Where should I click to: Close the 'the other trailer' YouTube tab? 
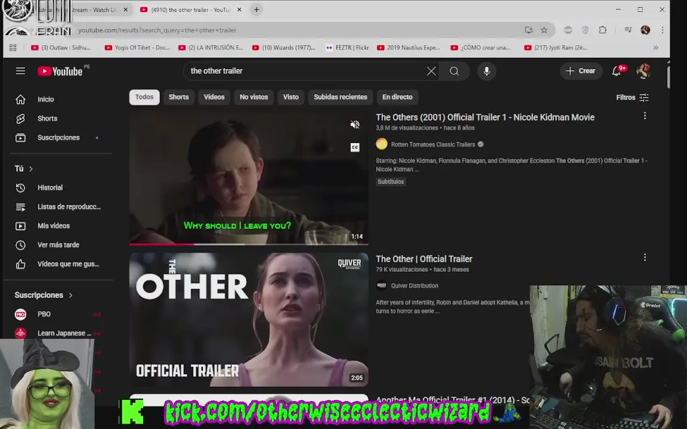coord(239,10)
